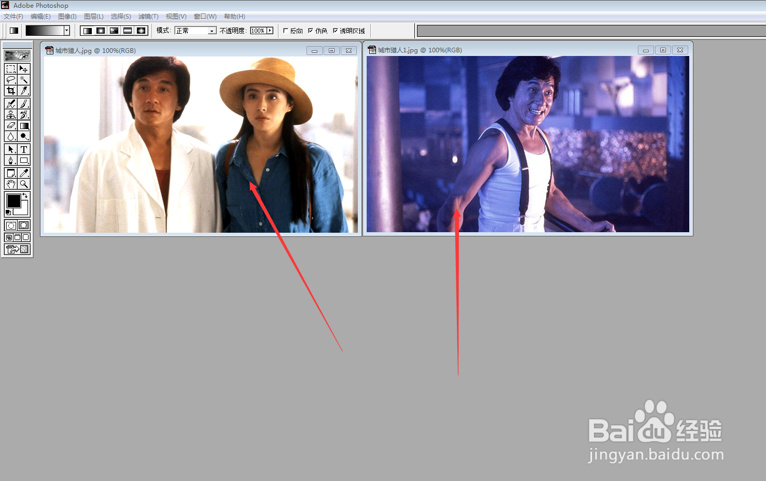Select the Dodge tool

(x=24, y=136)
